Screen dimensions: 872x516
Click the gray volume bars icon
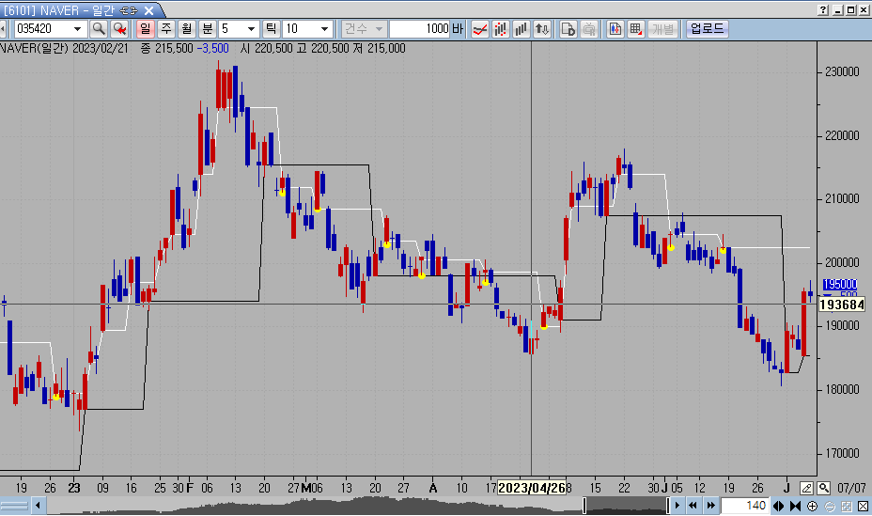tap(522, 29)
